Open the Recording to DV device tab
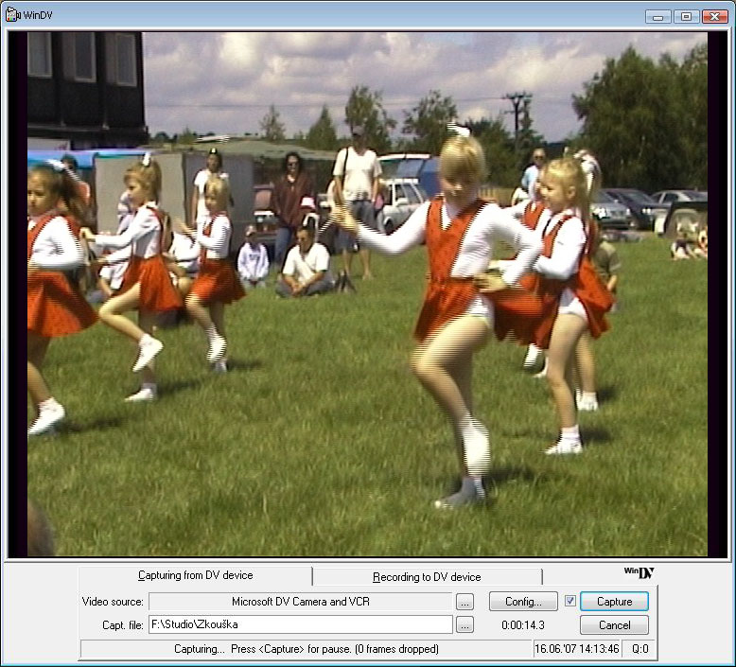This screenshot has height=667, width=736. (x=427, y=577)
